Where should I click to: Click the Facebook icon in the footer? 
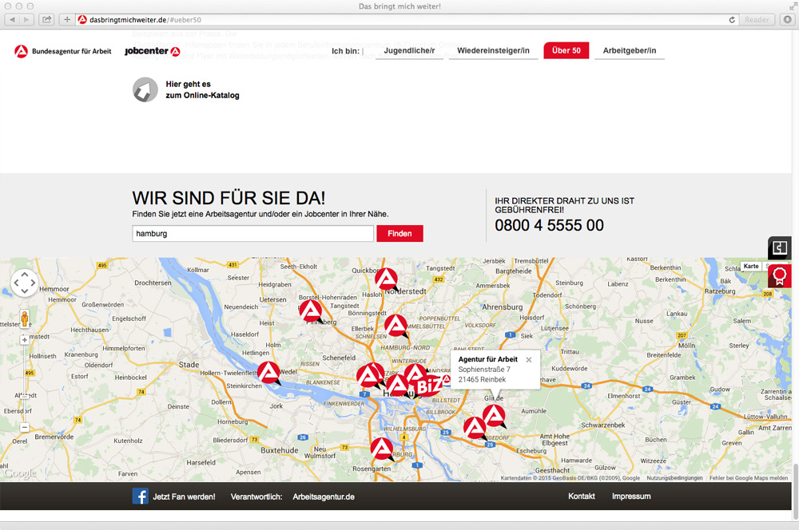click(141, 496)
